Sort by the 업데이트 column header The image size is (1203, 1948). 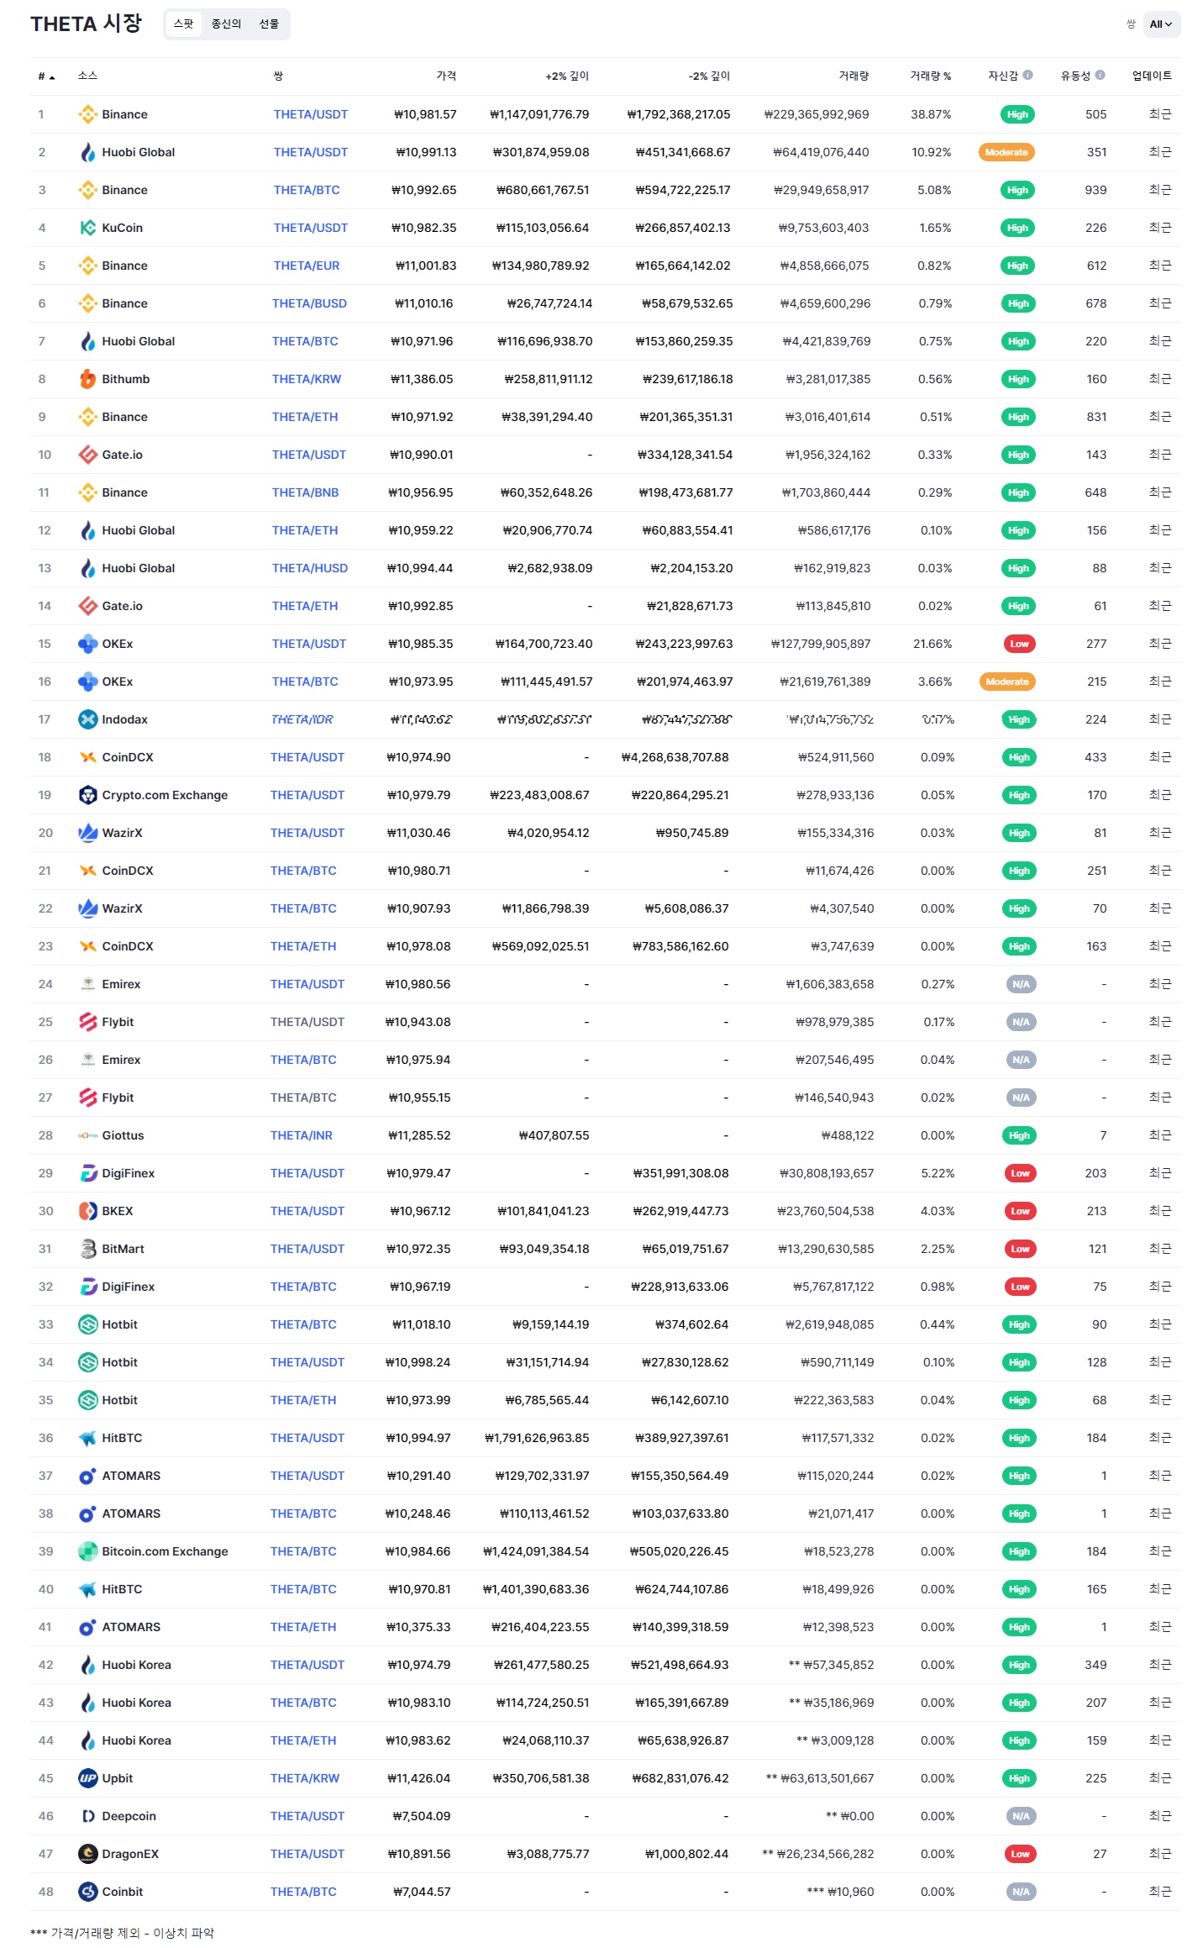[1152, 76]
